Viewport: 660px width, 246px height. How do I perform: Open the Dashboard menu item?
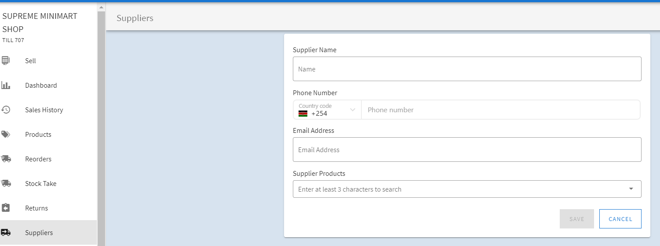point(41,86)
